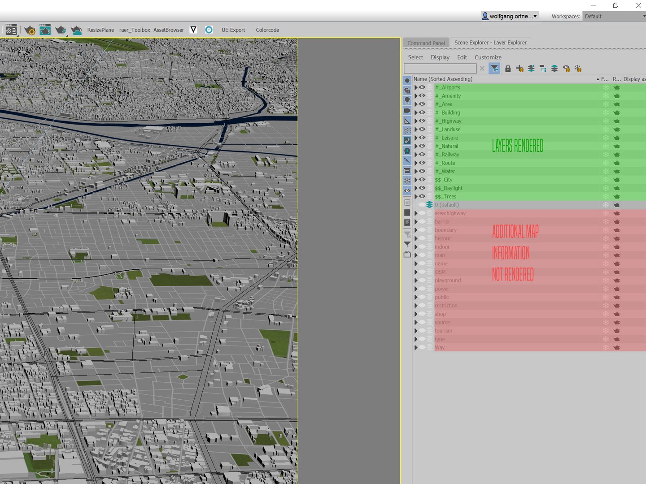
Task: Expand the $$_Daylight layer
Action: pos(416,188)
